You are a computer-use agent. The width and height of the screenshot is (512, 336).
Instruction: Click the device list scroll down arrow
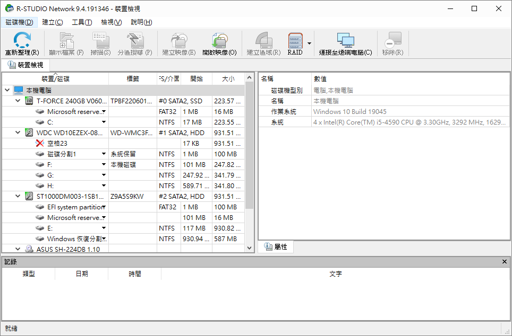point(250,248)
